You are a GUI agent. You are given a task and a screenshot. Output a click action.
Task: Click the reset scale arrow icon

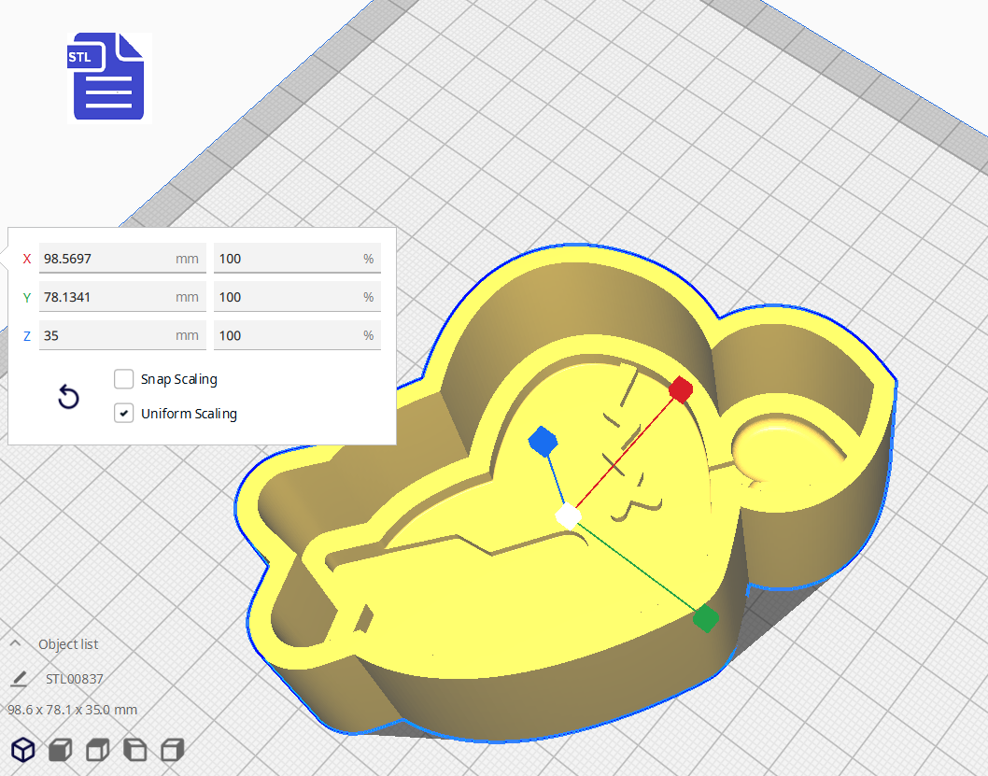68,398
